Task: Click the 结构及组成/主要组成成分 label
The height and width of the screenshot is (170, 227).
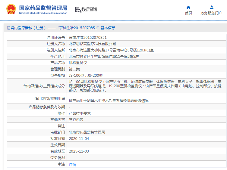Action: click(44, 86)
